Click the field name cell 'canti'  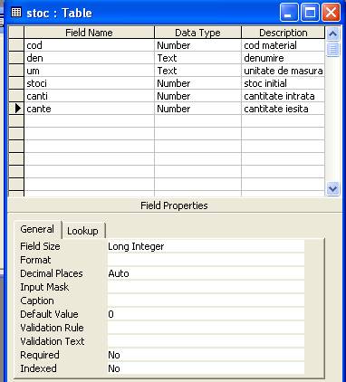tap(90, 96)
